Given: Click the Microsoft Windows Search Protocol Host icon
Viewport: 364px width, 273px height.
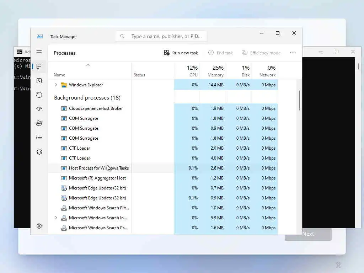Looking at the screenshot, I should 64,228.
